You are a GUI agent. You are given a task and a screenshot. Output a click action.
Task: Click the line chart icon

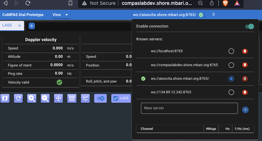coord(85,99)
